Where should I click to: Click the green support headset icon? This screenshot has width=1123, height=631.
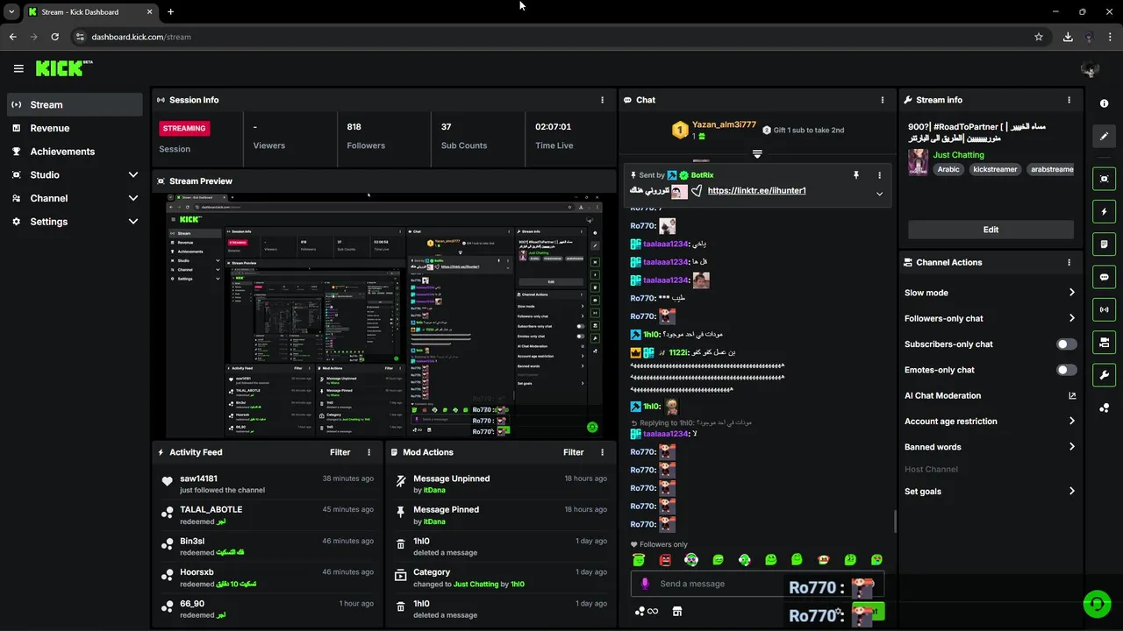(1097, 604)
